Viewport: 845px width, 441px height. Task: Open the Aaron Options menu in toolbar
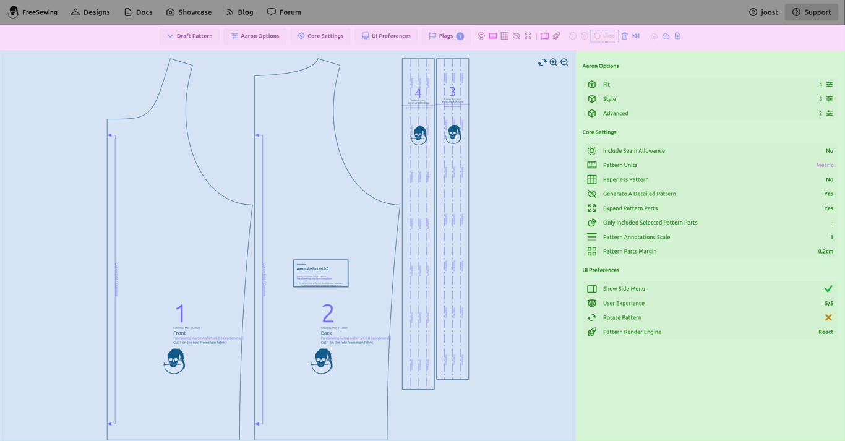coord(255,36)
